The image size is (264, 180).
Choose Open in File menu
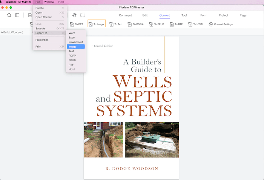click(x=50, y=12)
